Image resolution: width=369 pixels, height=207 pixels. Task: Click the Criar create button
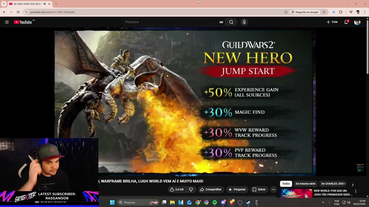point(332,22)
